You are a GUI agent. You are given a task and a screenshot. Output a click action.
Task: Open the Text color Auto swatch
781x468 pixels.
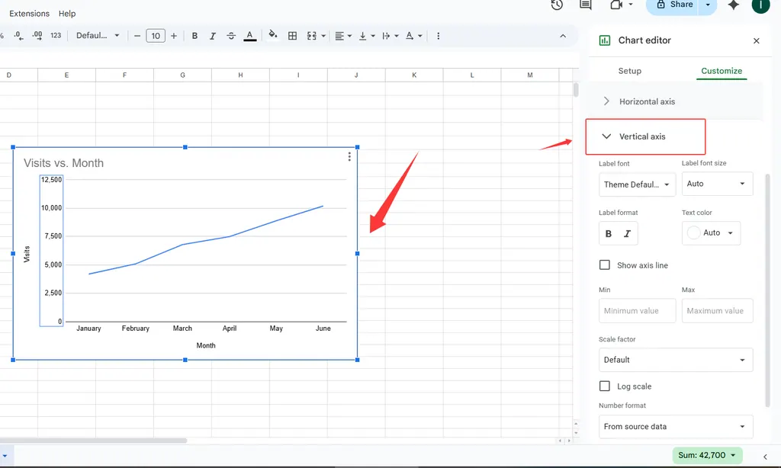711,233
